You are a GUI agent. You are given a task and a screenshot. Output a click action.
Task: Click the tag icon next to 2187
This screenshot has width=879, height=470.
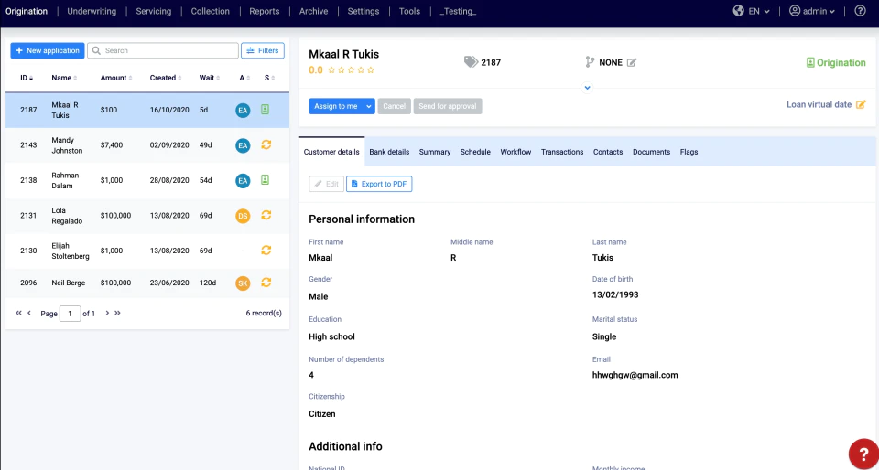coord(471,62)
